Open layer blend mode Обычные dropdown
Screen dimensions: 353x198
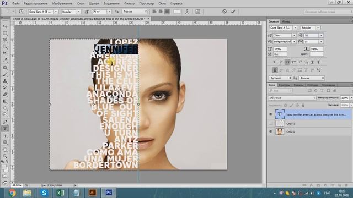pyautogui.click(x=292, y=98)
